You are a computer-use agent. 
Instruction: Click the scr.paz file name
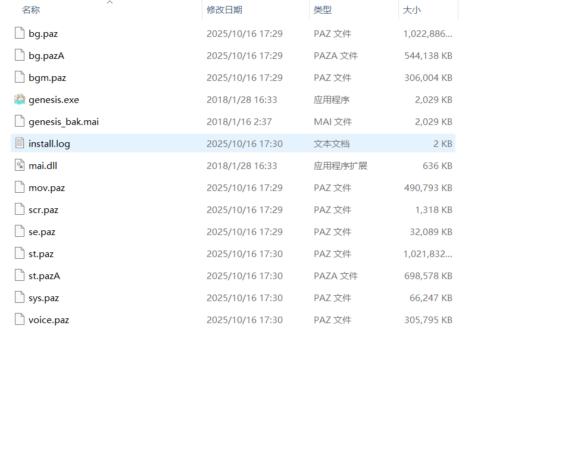pos(43,210)
